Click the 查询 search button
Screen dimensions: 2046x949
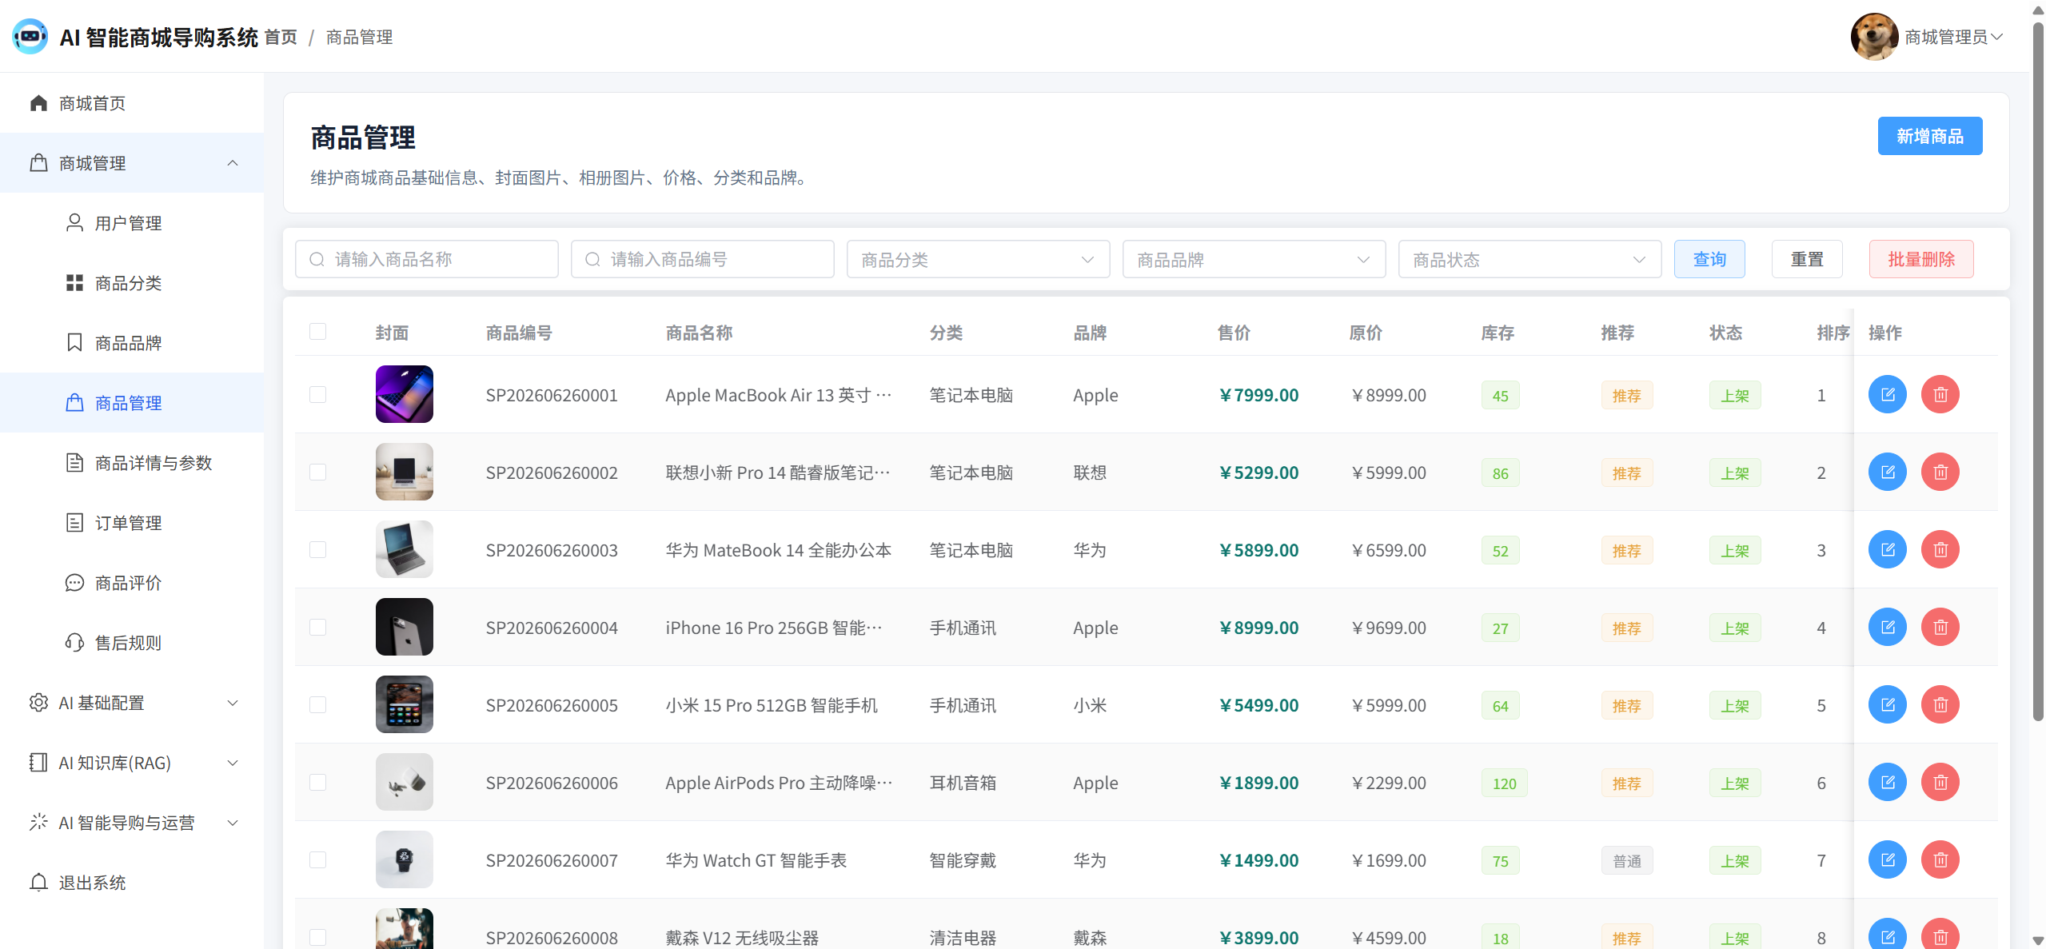coord(1709,259)
